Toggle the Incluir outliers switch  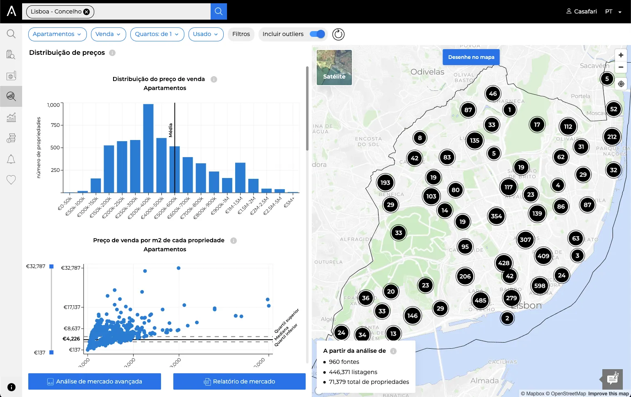point(318,34)
